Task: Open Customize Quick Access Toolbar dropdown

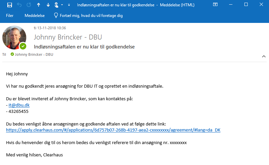Action: [69, 5]
